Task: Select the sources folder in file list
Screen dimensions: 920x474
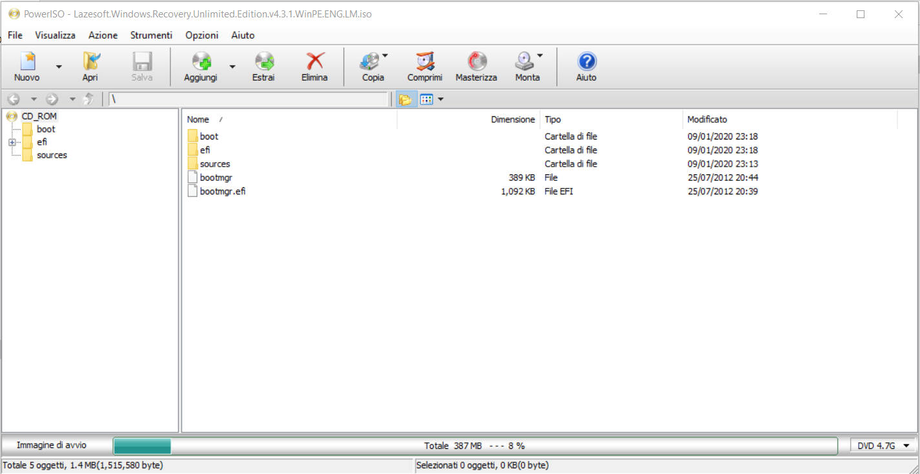Action: pos(215,164)
